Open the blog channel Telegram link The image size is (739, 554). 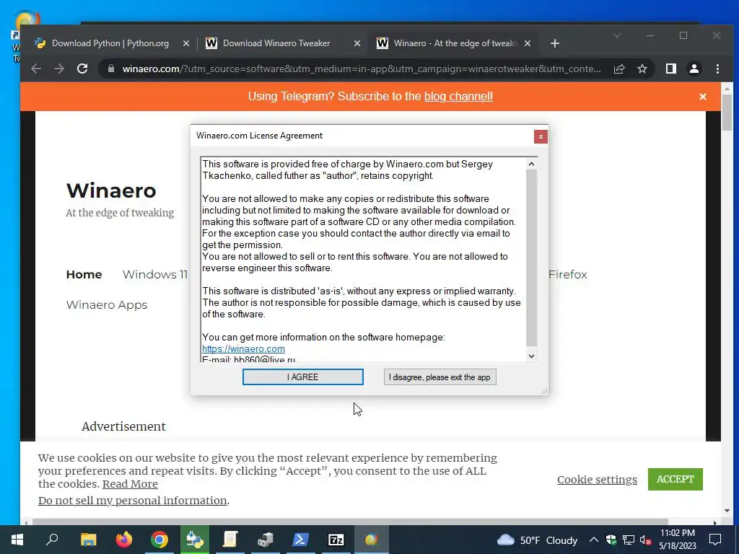(x=458, y=96)
